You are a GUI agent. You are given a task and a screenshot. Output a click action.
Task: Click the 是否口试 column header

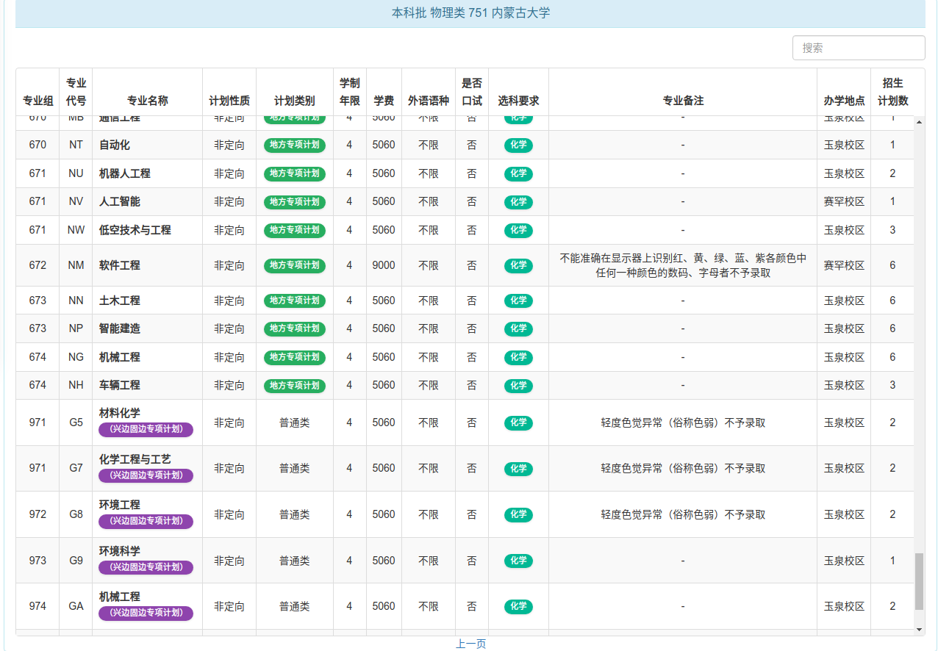point(472,92)
